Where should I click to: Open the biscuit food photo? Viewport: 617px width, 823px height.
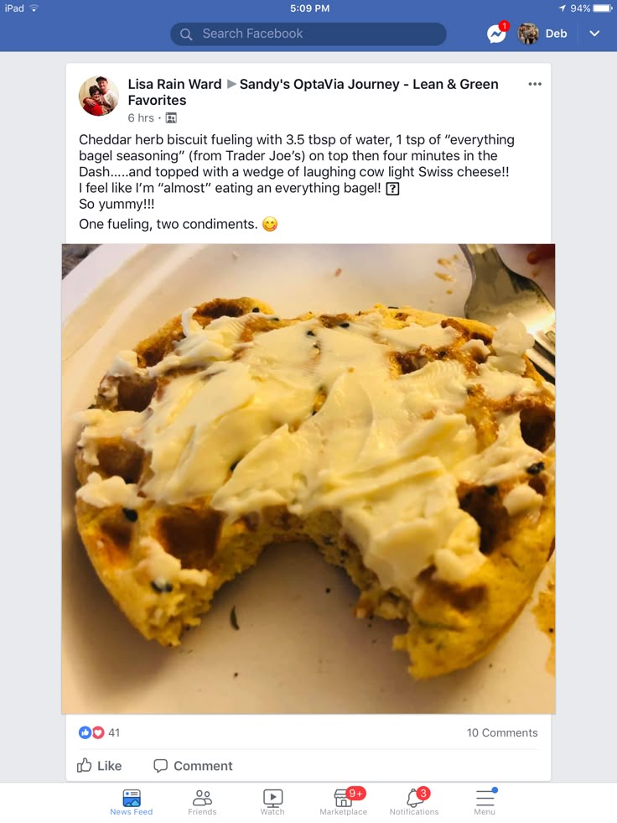[308, 479]
